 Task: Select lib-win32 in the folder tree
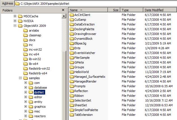[35, 59]
